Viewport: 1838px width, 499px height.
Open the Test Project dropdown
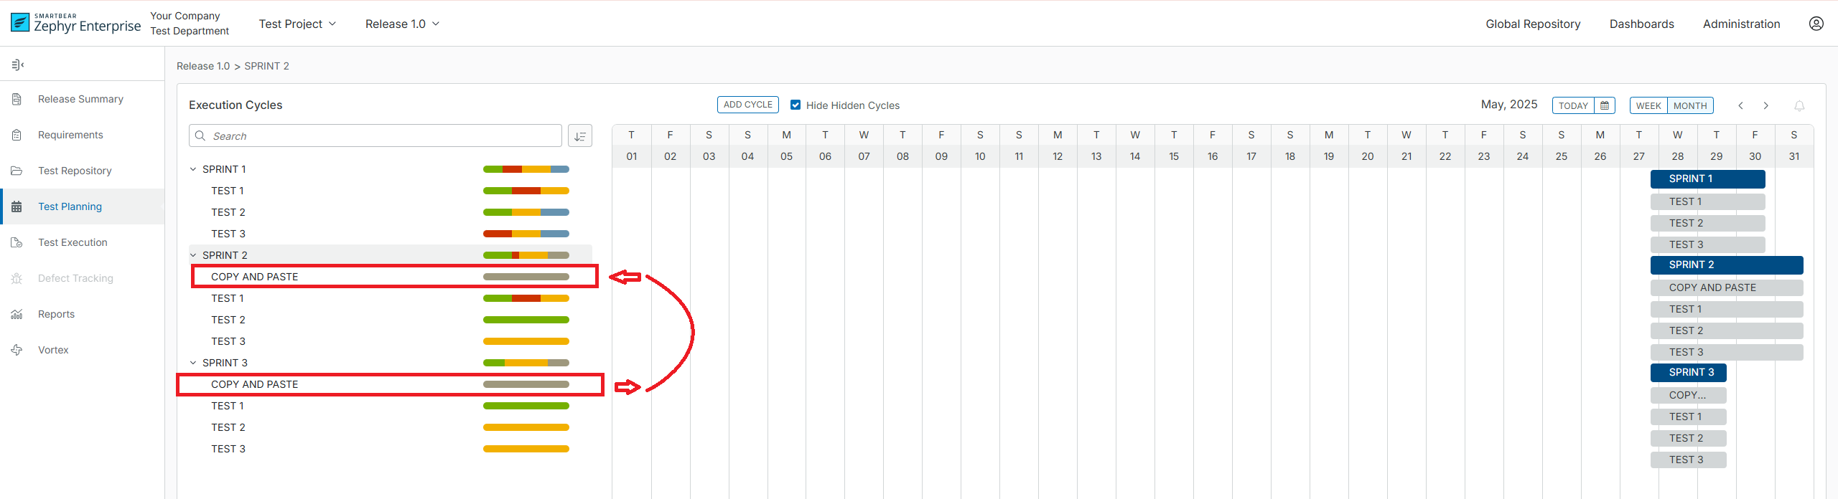297,24
